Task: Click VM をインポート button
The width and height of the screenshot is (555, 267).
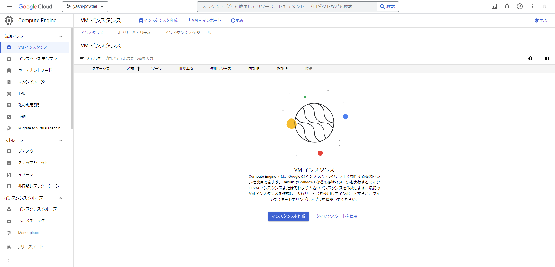Action: 204,21
